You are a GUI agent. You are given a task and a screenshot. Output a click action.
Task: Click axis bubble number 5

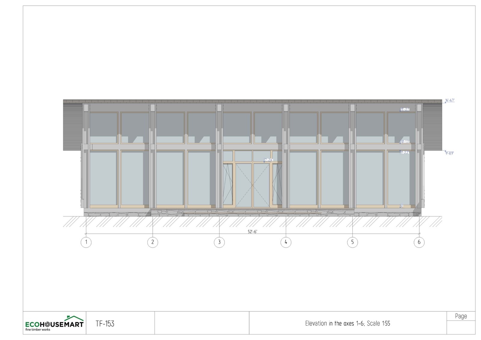352,242
